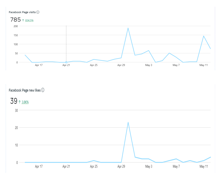The width and height of the screenshot is (224, 185).
Task: Click the green up arrow next to 834.5%
Action: click(23, 20)
